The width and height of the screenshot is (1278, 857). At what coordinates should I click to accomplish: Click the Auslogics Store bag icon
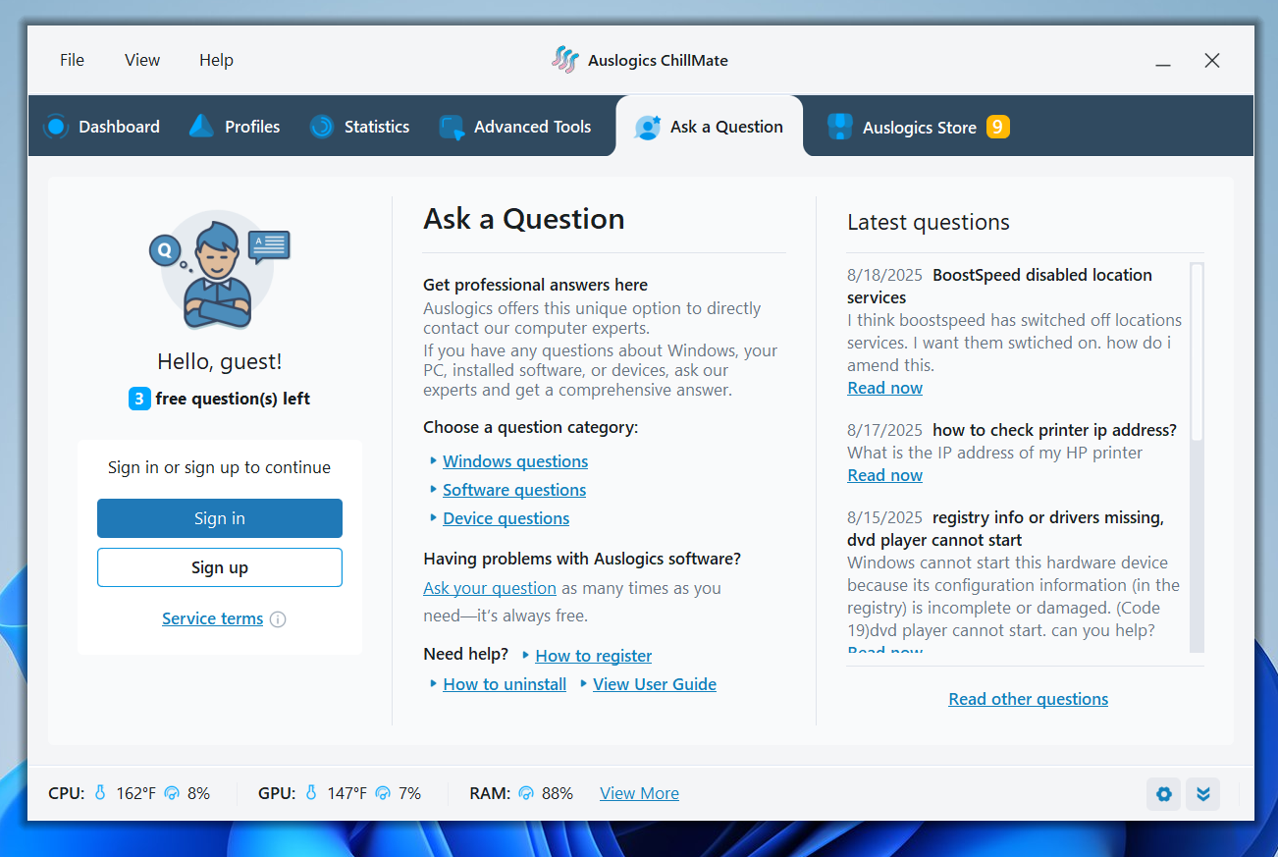click(x=839, y=126)
